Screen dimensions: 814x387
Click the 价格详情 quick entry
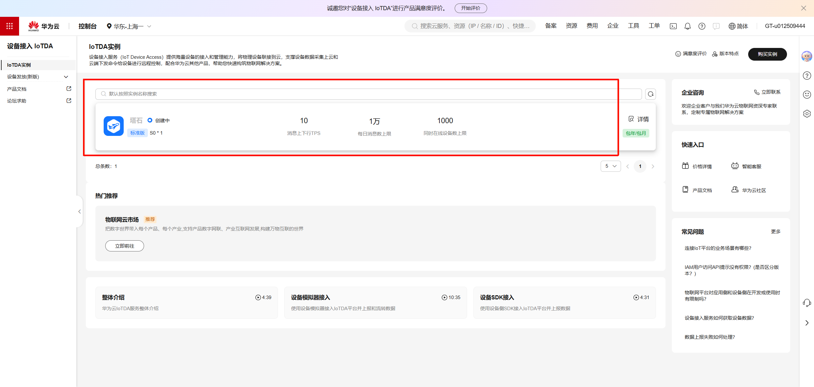[x=697, y=166]
